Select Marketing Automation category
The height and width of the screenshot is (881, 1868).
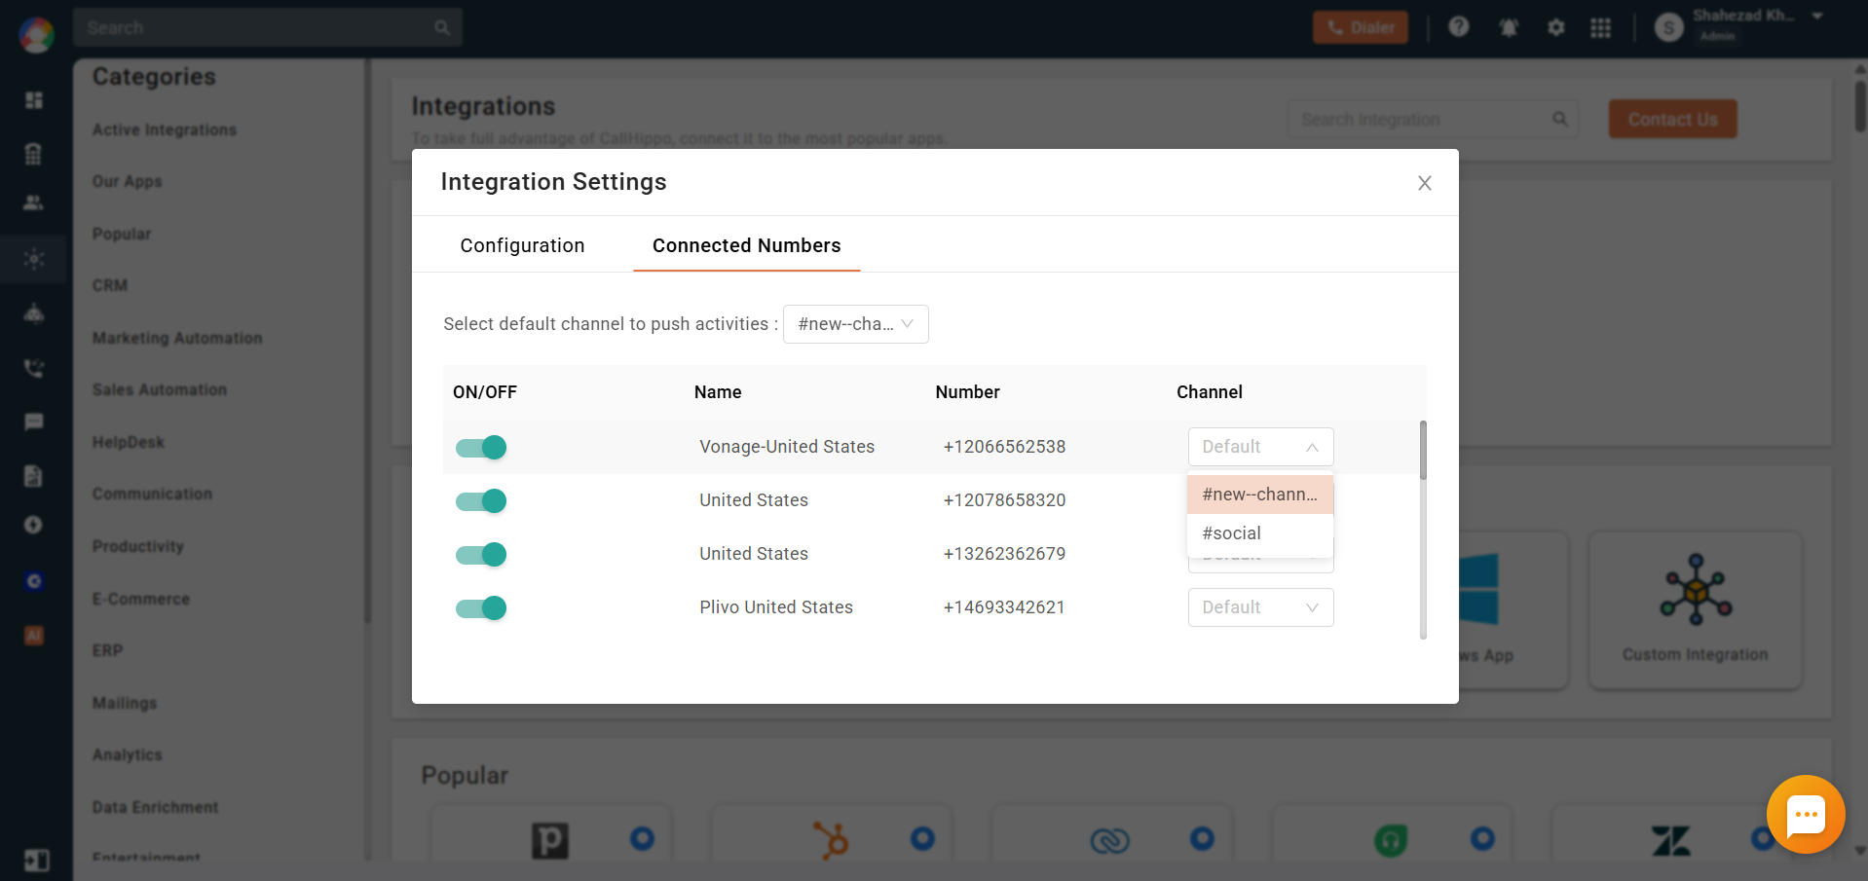pyautogui.click(x=177, y=338)
